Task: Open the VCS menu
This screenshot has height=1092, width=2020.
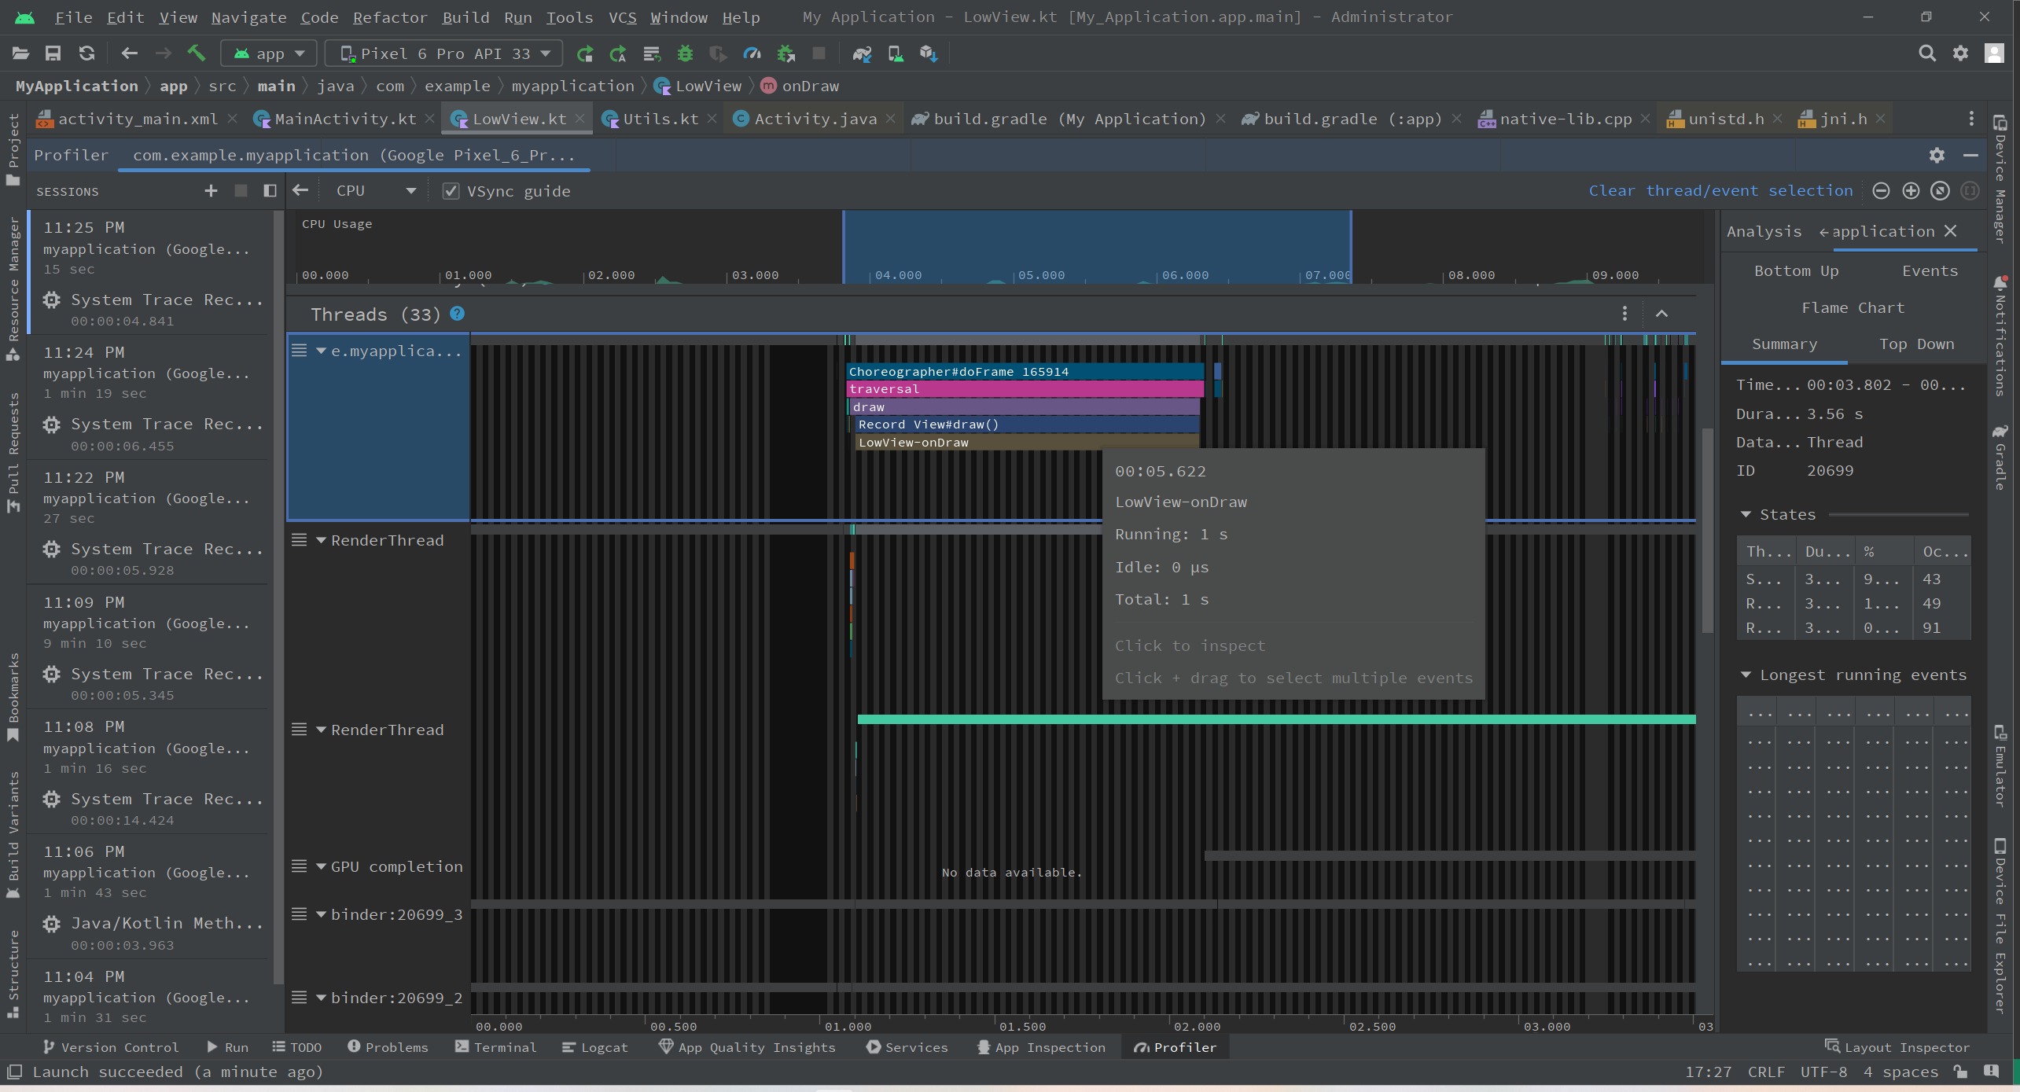Action: coord(622,17)
